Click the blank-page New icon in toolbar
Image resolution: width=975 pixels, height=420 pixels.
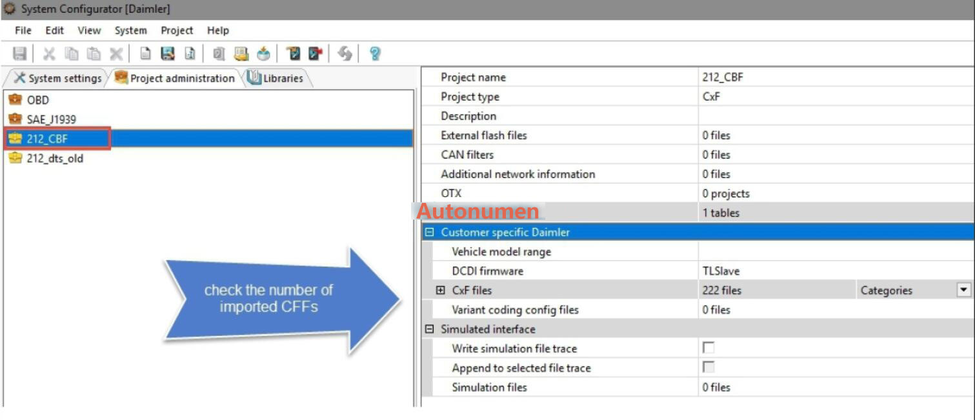click(x=146, y=54)
